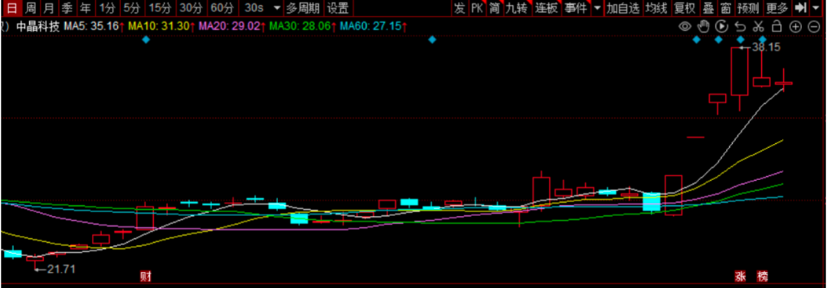Switch to the 周 weekly period tab
The image size is (827, 288).
pyautogui.click(x=31, y=8)
